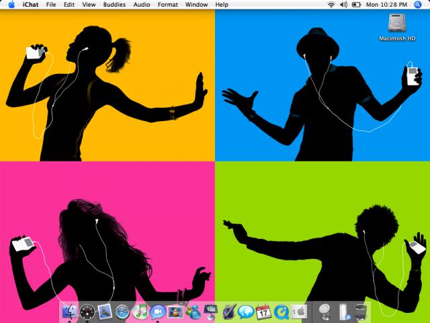
Task: Open the dark round Dashboard icon in Dock
Action: pyautogui.click(x=87, y=312)
